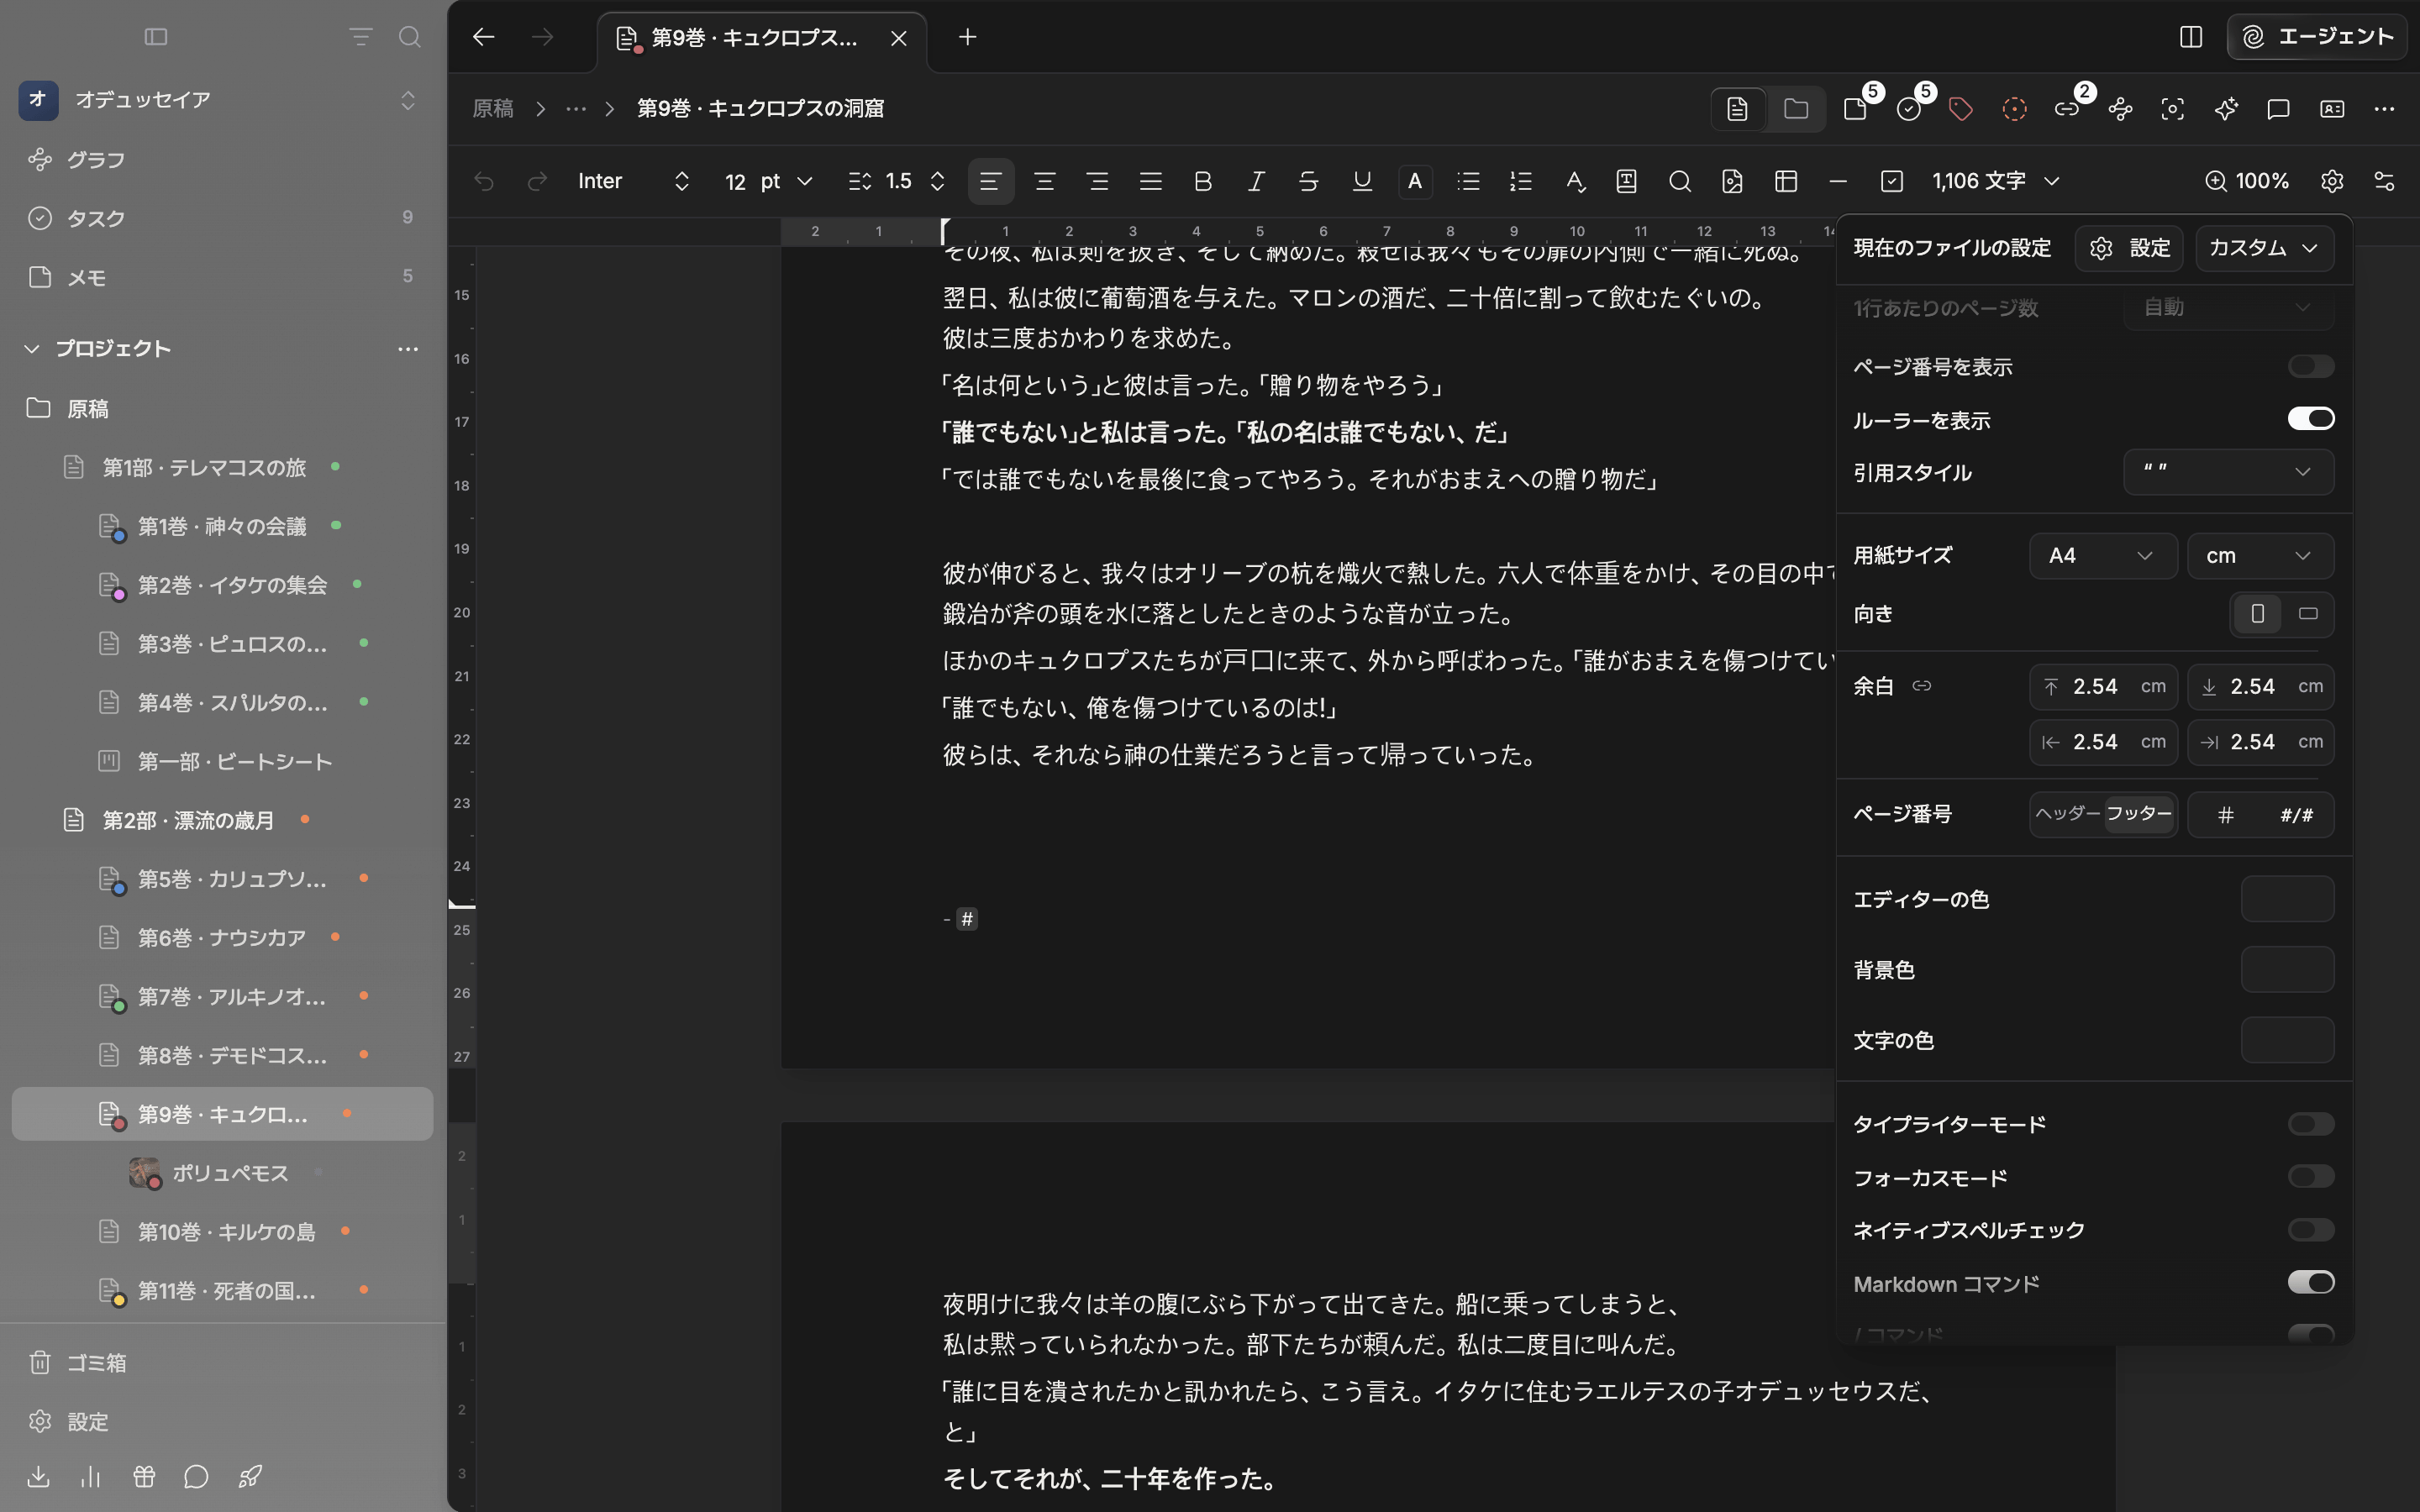The height and width of the screenshot is (1512, 2420).
Task: Click the 原稿 breadcrumb link
Action: pos(493,109)
